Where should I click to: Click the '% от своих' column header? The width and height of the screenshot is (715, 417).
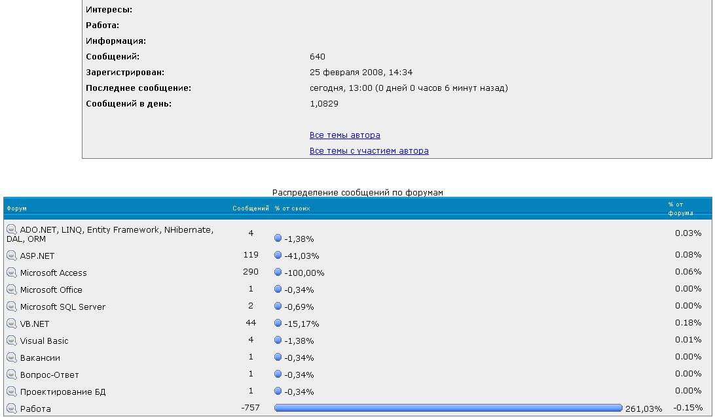[x=292, y=208]
